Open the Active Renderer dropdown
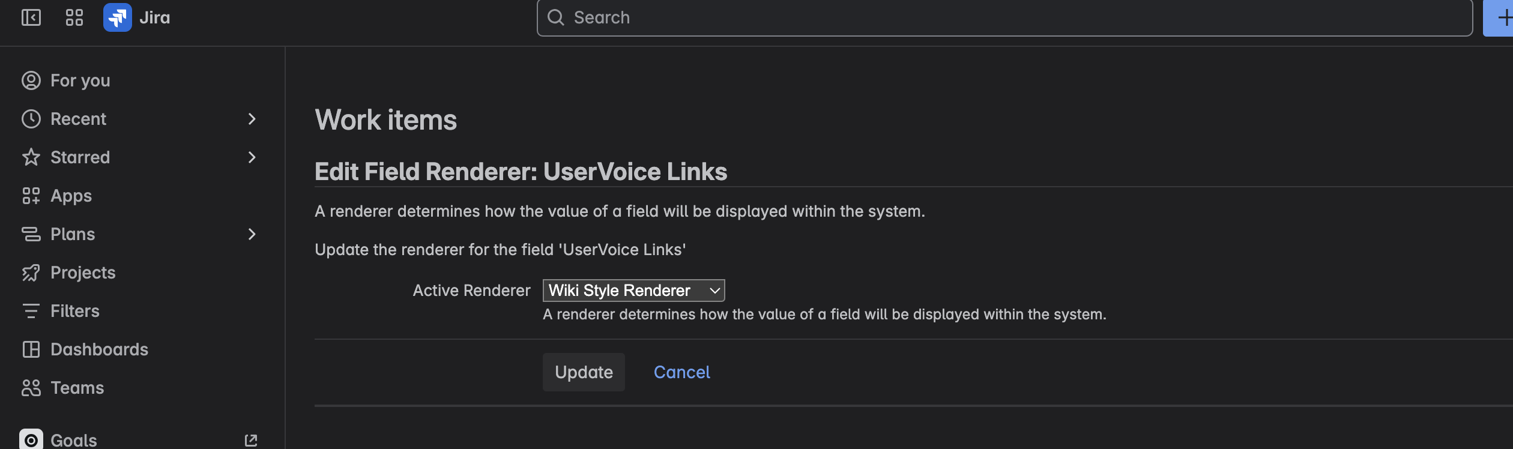The width and height of the screenshot is (1513, 449). pos(632,290)
